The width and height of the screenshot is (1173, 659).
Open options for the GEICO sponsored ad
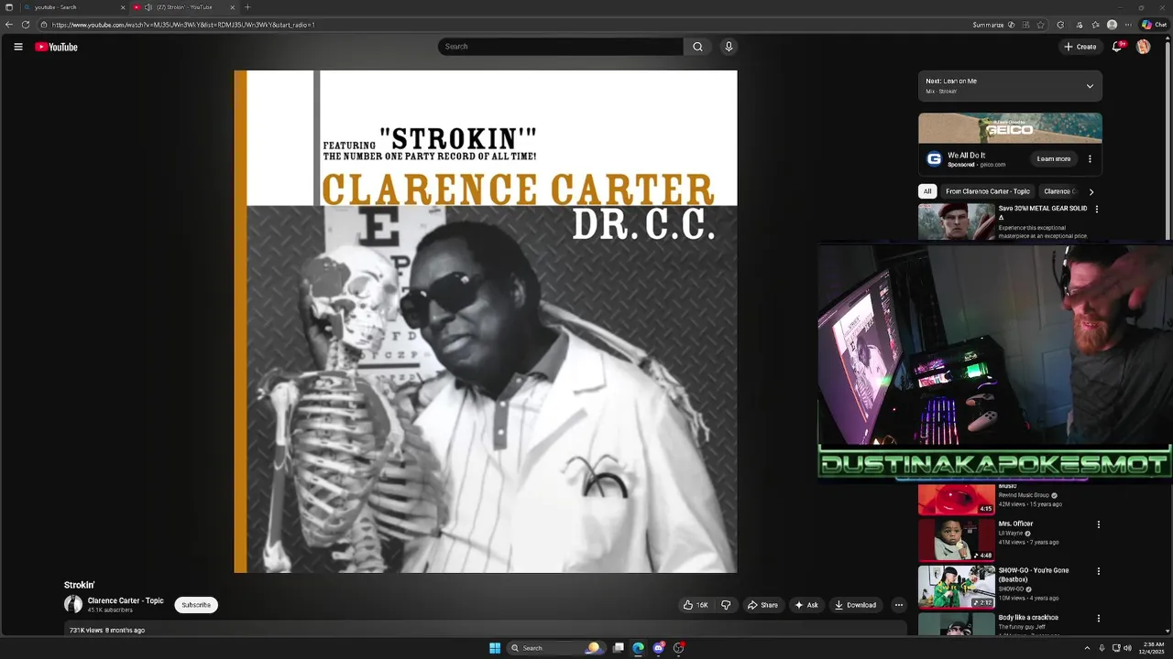click(1090, 159)
